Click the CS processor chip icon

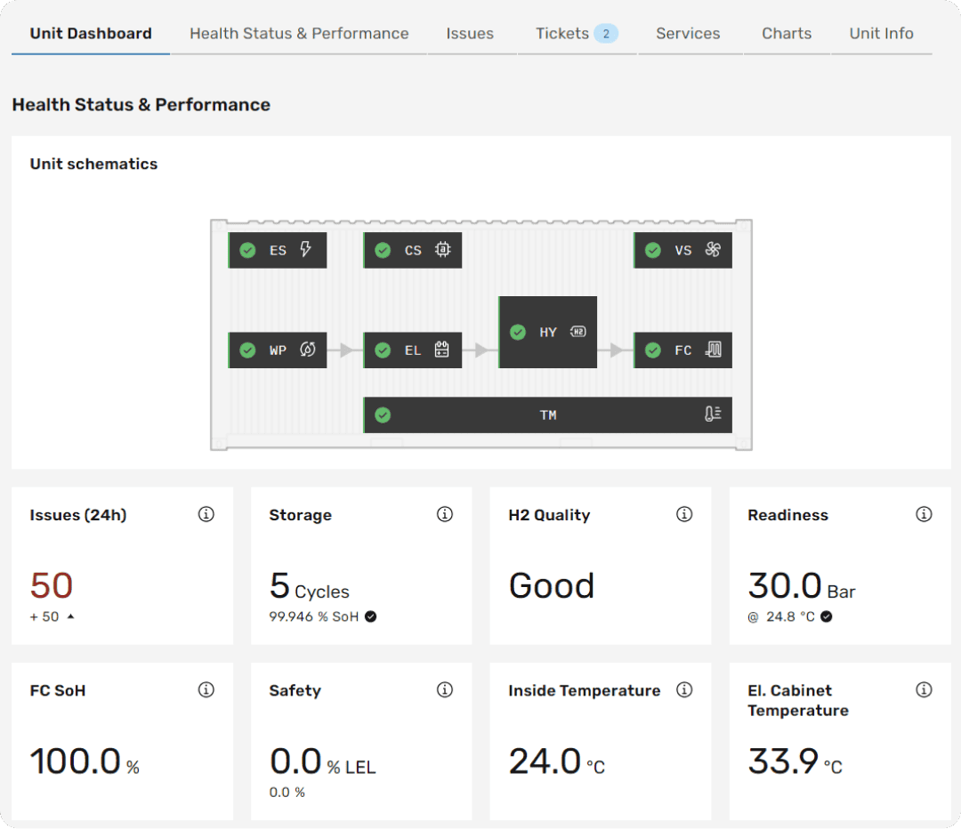pos(442,249)
